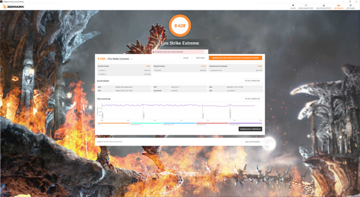Click the Überwachung section heading
The height and width of the screenshot is (197, 360).
103,99
